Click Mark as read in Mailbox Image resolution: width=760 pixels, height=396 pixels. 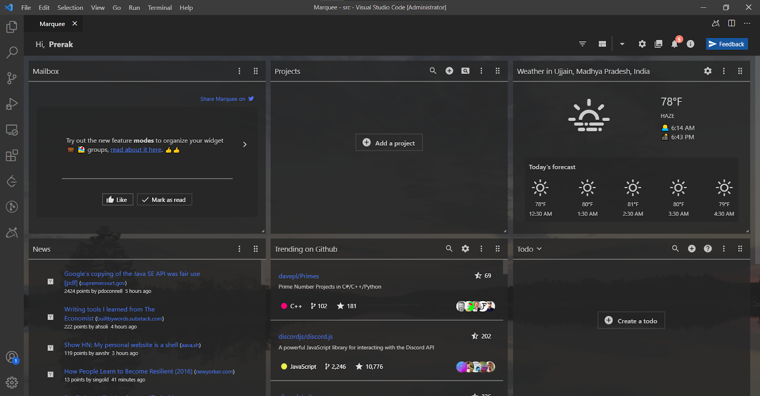pyautogui.click(x=164, y=200)
